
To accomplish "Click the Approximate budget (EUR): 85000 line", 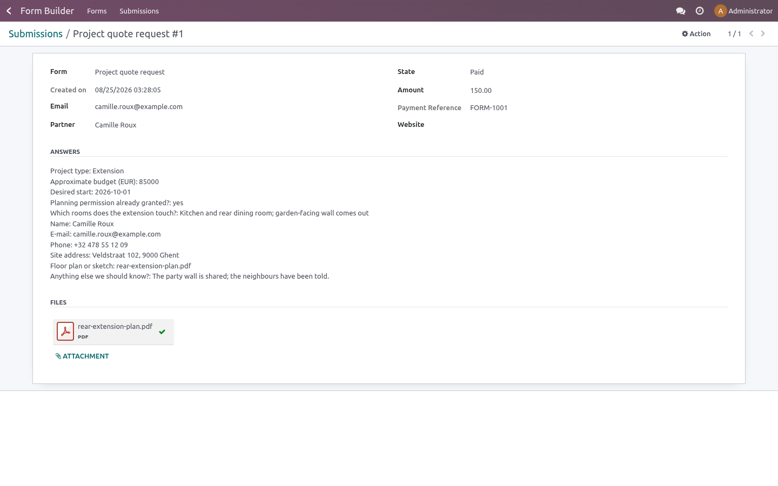I will pyautogui.click(x=104, y=181).
